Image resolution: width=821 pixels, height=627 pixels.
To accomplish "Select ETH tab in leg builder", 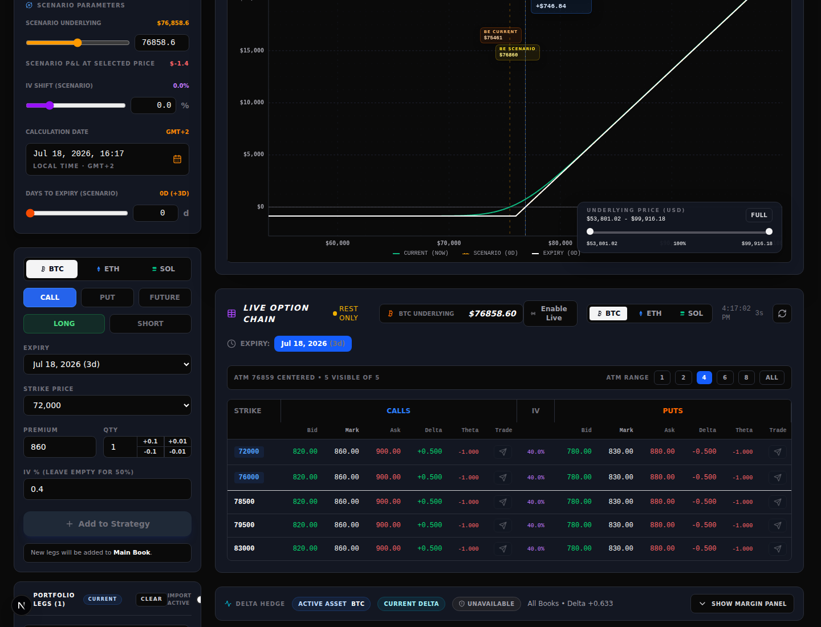I will pyautogui.click(x=108, y=269).
